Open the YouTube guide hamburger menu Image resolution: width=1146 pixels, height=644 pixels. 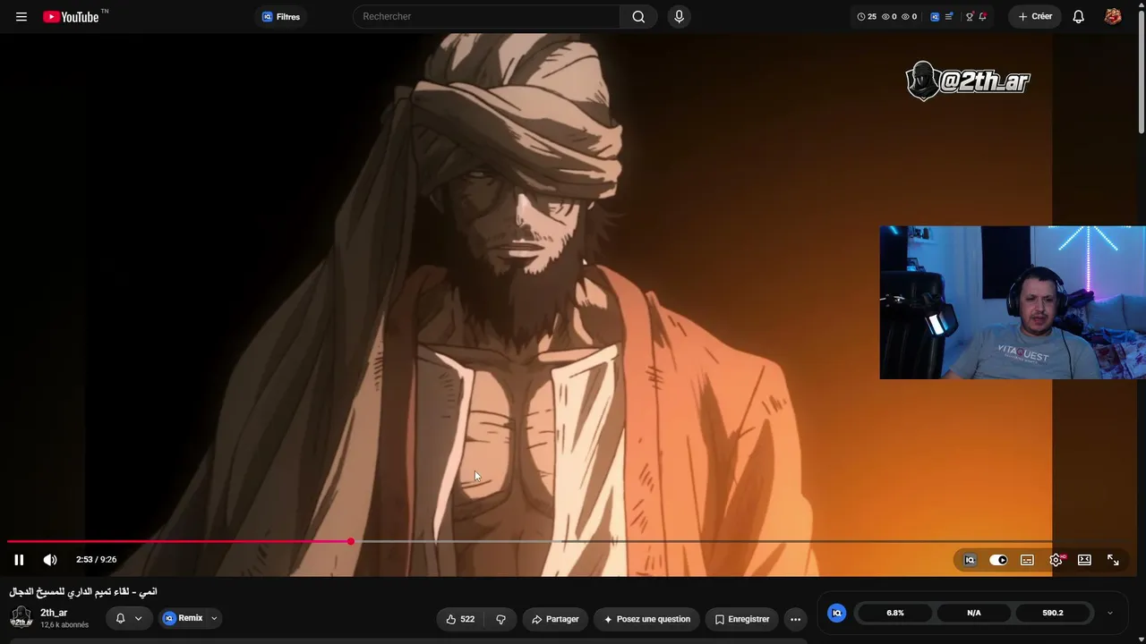[21, 17]
